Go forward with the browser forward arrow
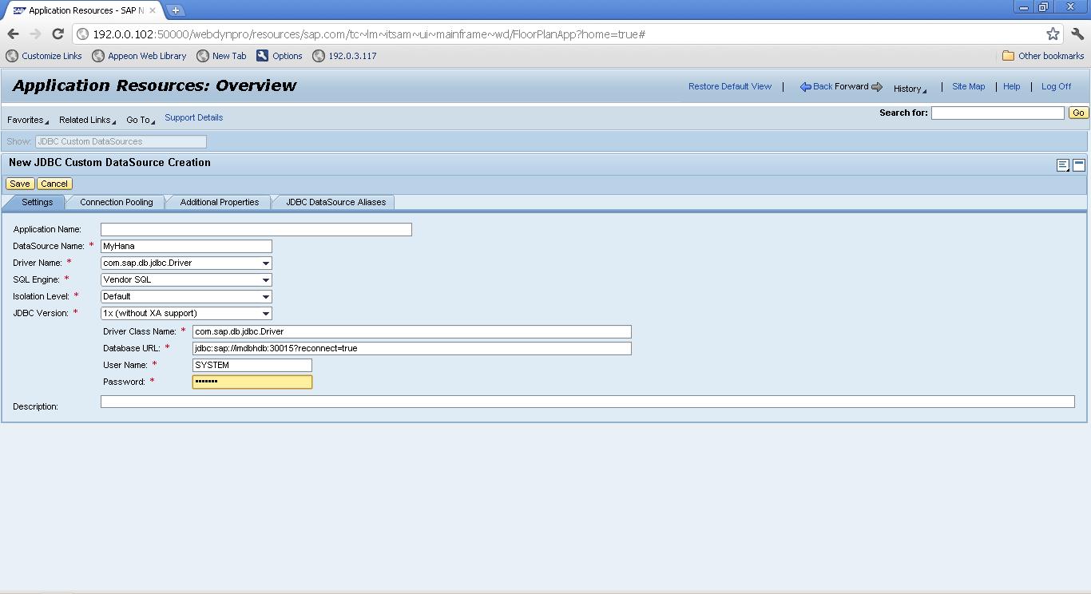This screenshot has width=1091, height=594. [35, 34]
